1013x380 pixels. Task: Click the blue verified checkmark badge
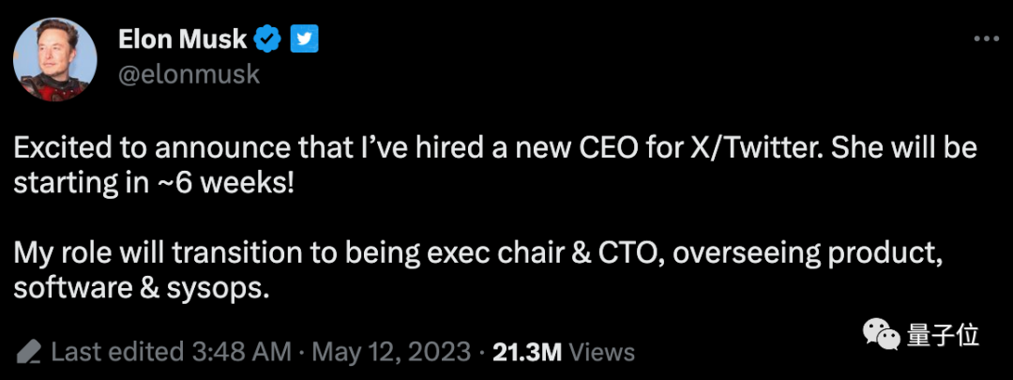pos(268,38)
